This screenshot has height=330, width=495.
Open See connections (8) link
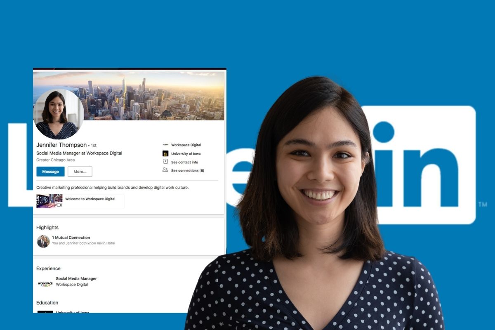point(188,170)
